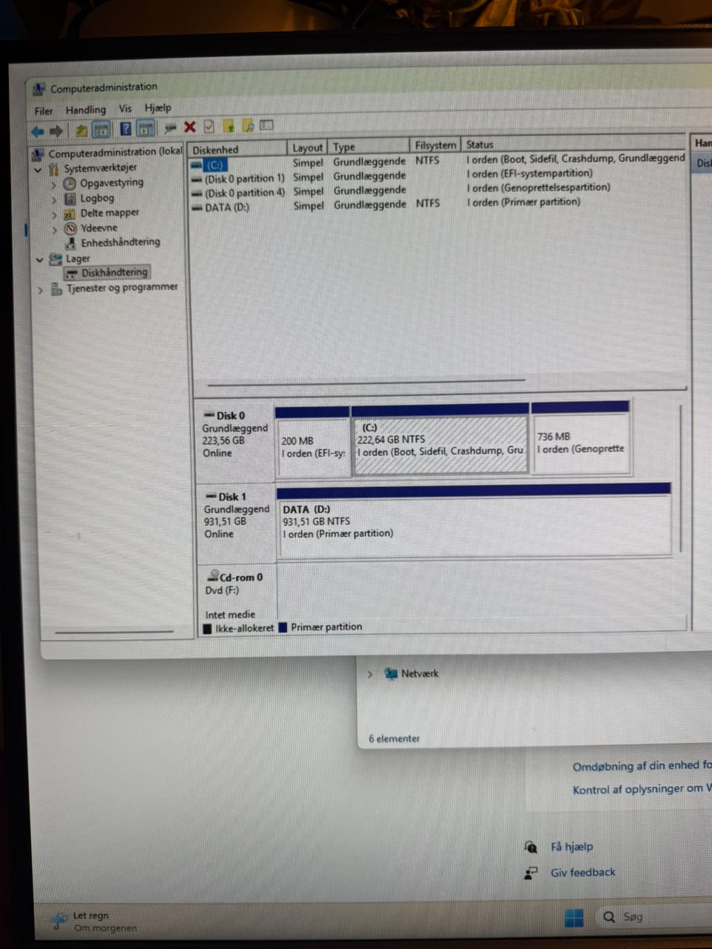Select the DATA (D:) 931,51 GB partition block
Image resolution: width=712 pixels, height=949 pixels.
tap(475, 520)
